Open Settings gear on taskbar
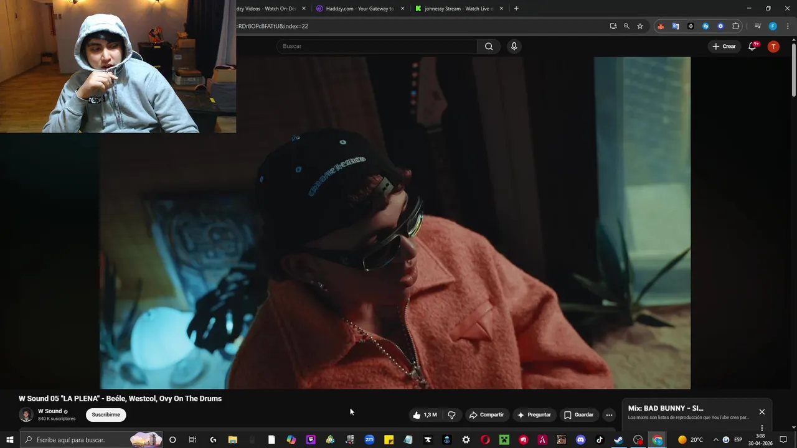 (x=466, y=440)
